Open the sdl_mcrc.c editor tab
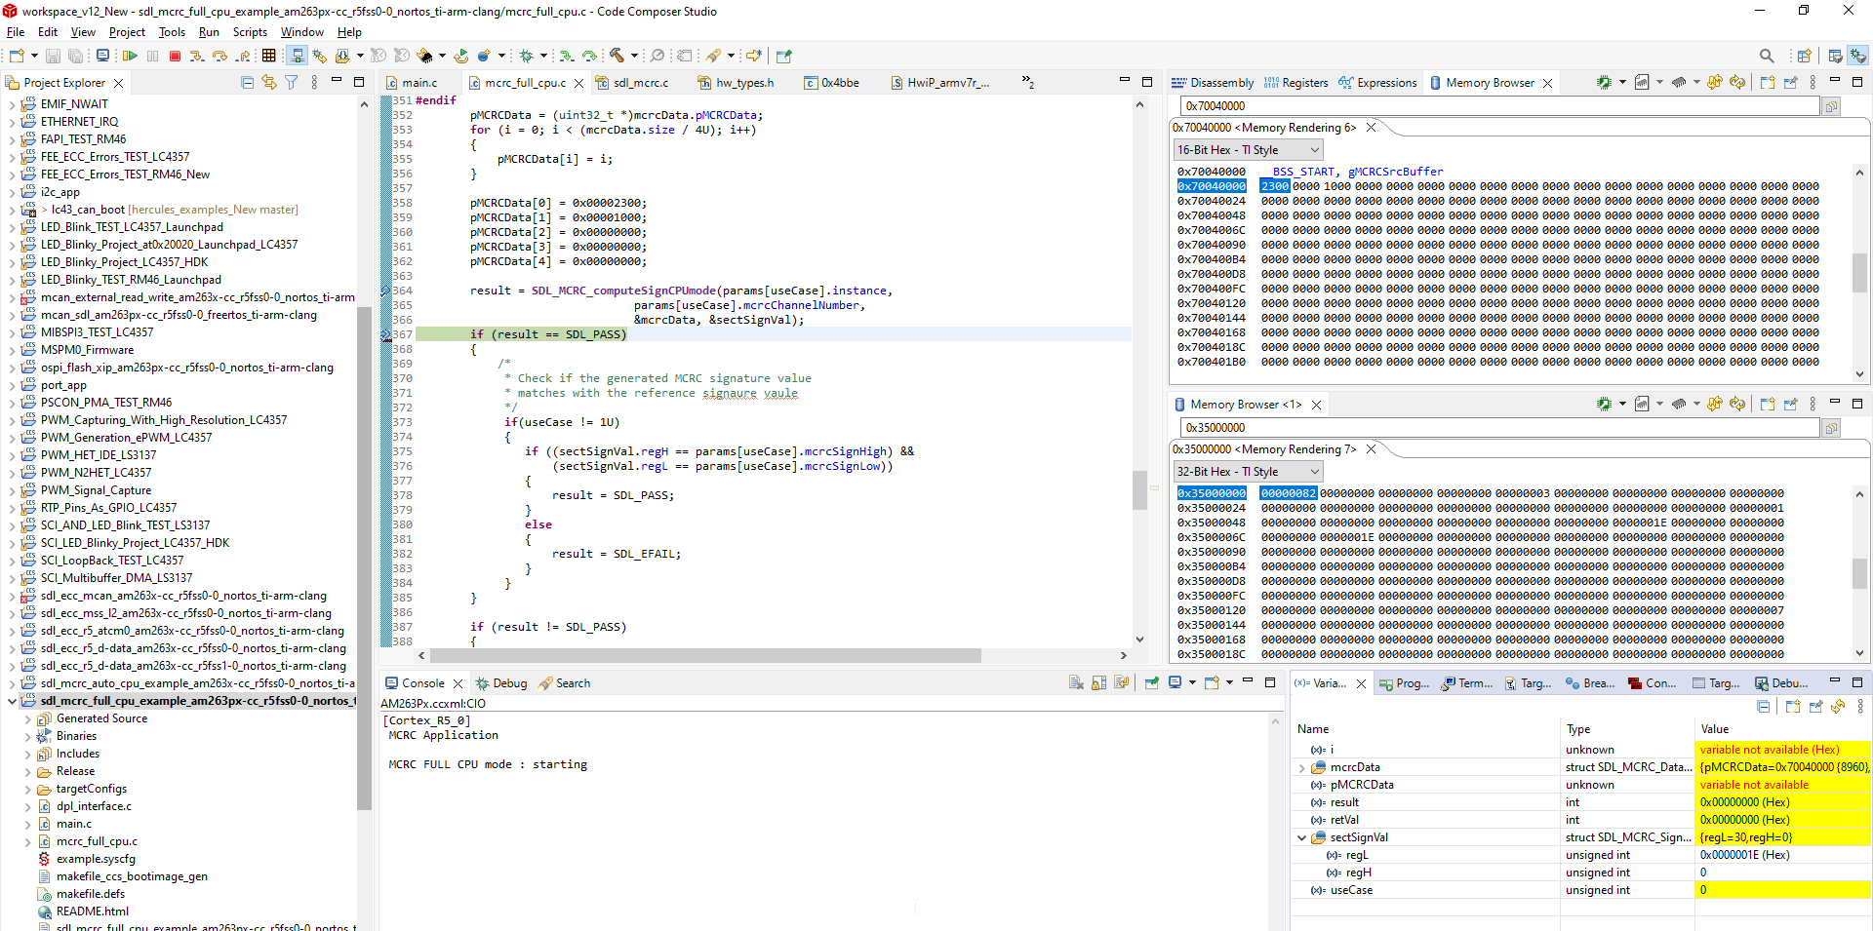This screenshot has width=1873, height=931. pos(640,83)
